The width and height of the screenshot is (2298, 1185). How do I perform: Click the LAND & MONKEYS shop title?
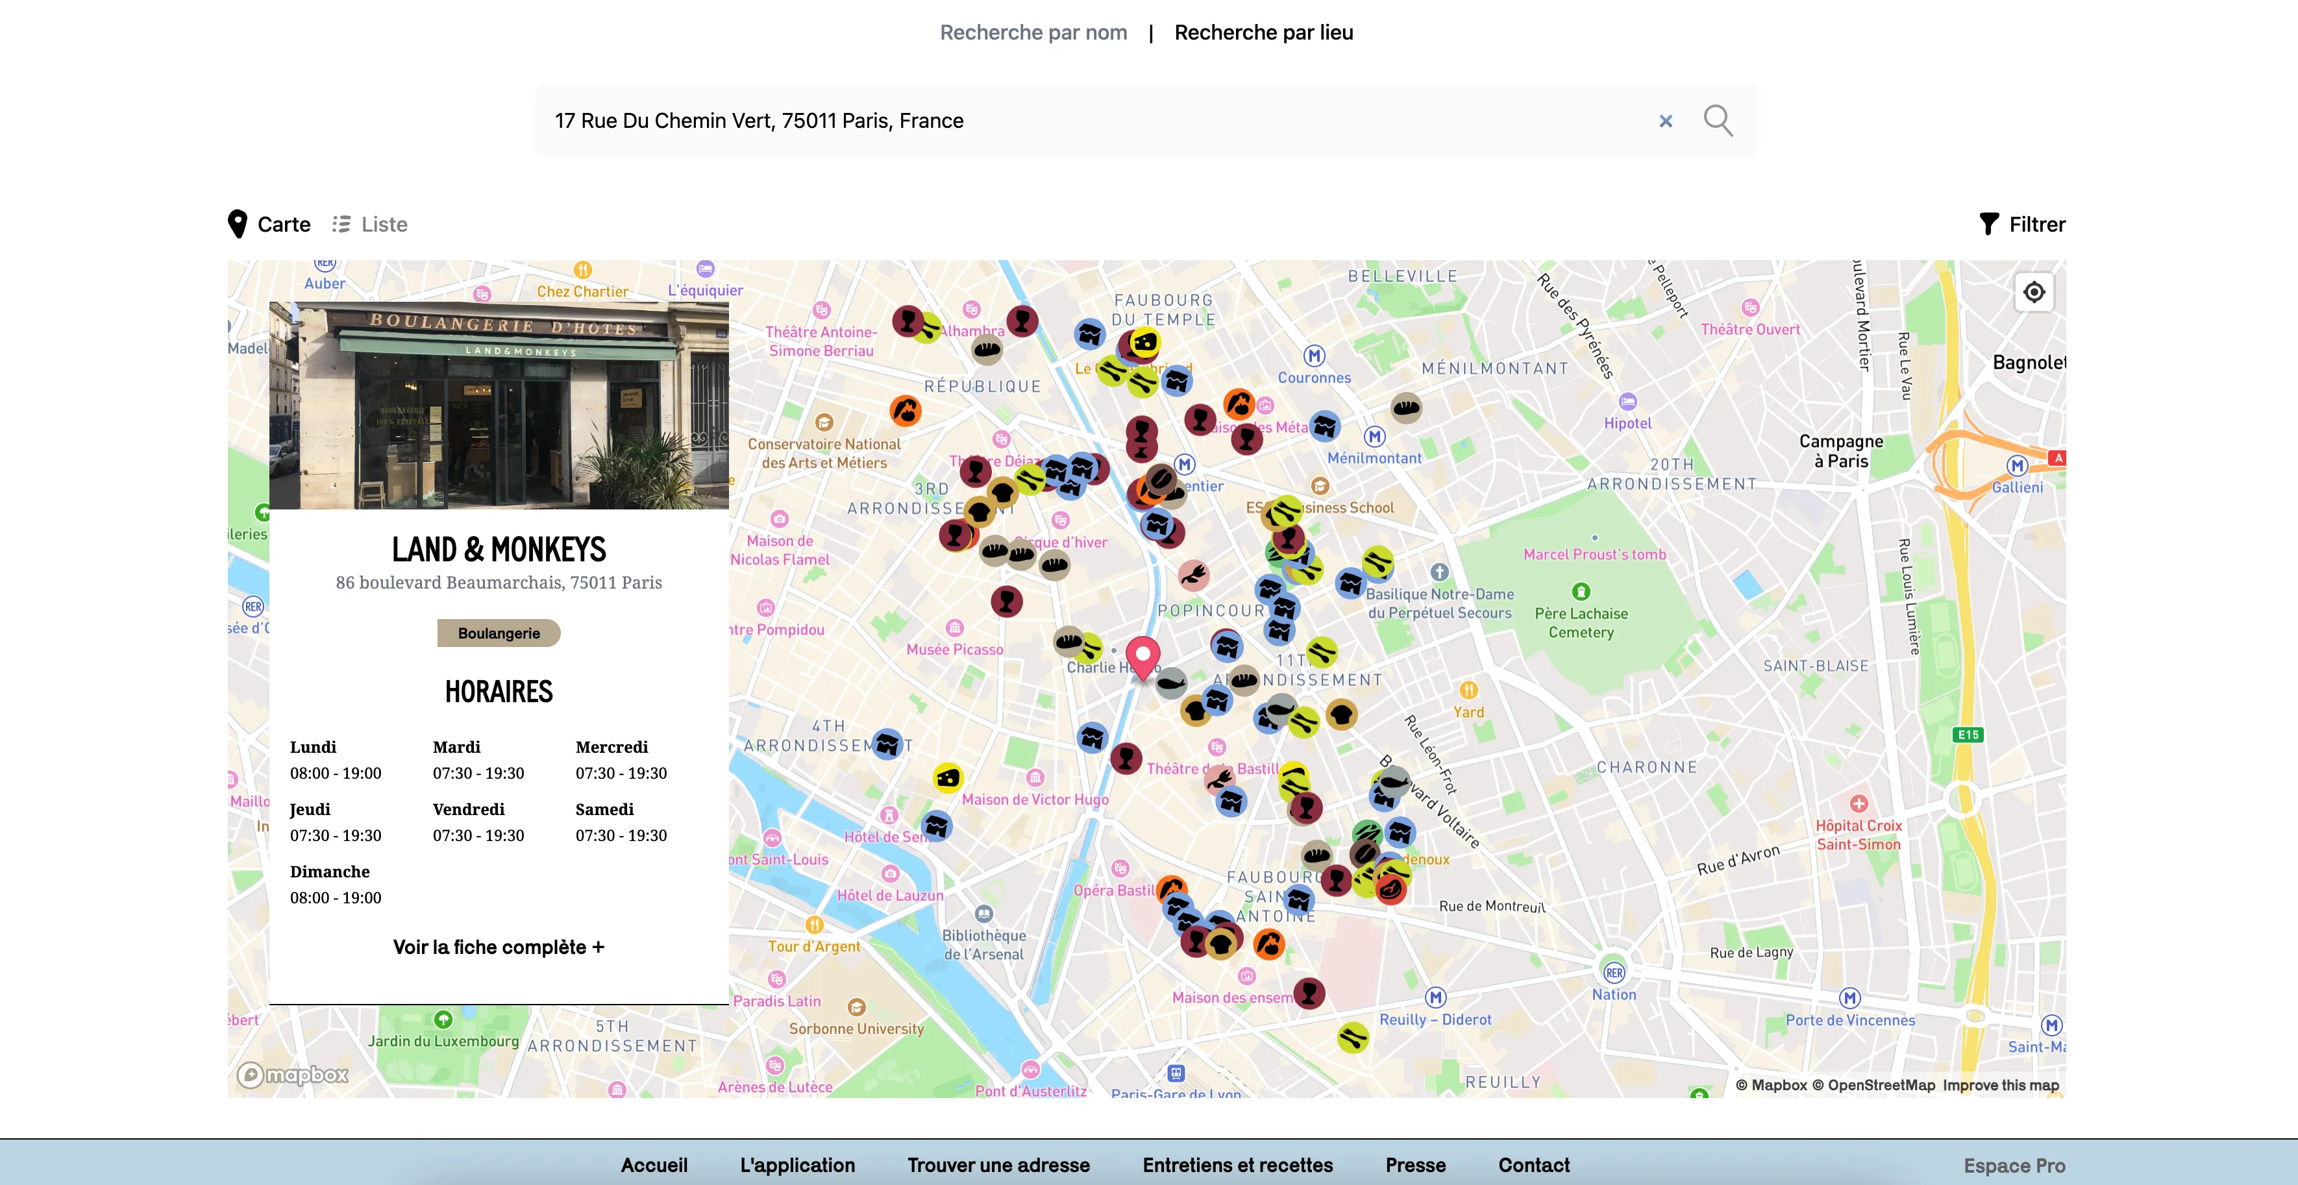pyautogui.click(x=499, y=549)
